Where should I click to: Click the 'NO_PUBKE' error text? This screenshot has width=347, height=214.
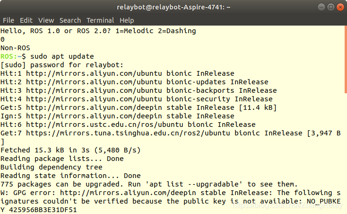(323, 201)
